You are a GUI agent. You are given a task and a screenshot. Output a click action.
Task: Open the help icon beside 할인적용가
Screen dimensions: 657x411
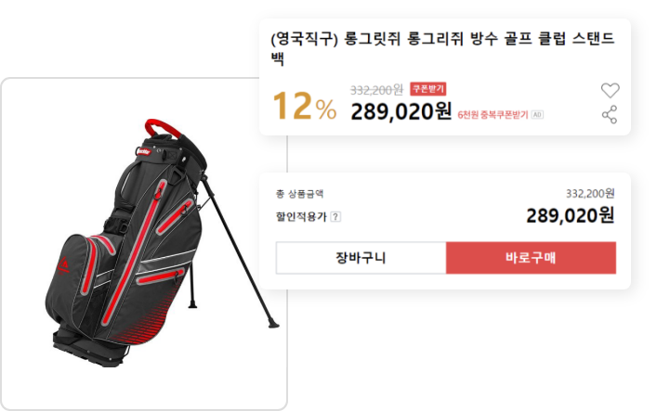pos(335,217)
